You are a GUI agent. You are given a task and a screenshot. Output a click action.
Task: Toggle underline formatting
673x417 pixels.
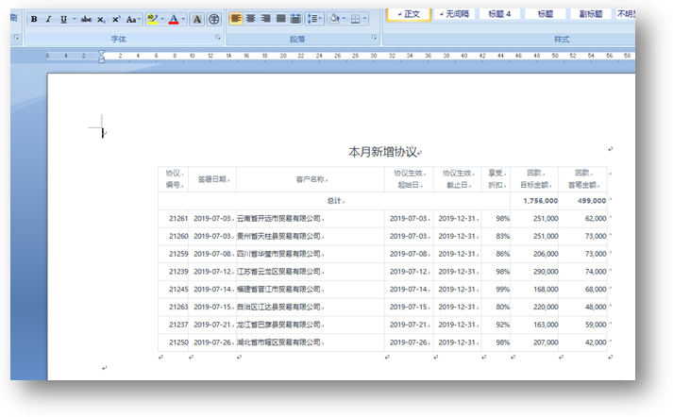63,19
